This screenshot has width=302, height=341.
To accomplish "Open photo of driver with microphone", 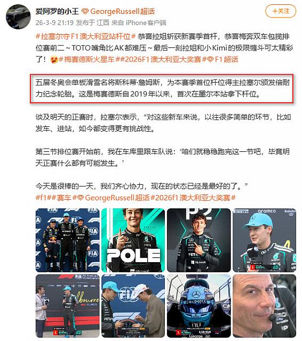I will [264, 240].
